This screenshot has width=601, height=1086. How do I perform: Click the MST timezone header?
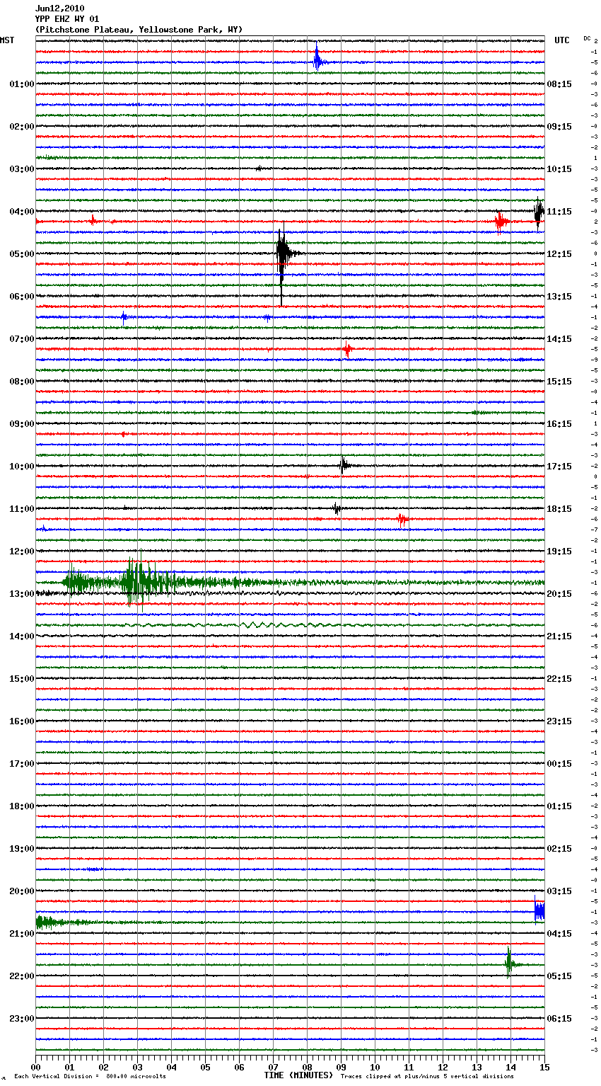pyautogui.click(x=7, y=40)
